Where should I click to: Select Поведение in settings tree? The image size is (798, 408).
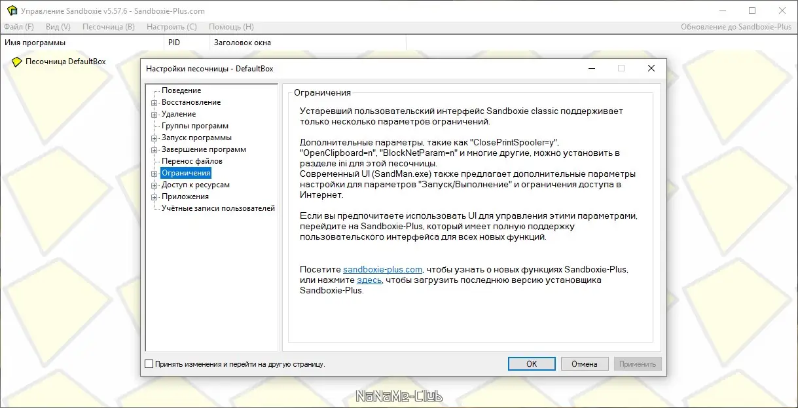[181, 90]
